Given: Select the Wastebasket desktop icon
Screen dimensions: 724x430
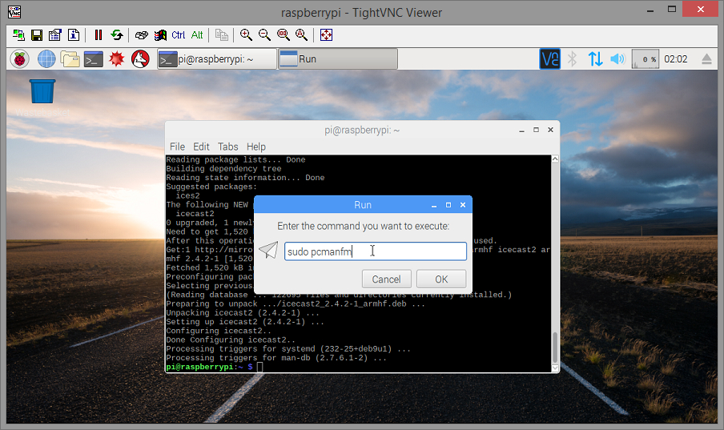Looking at the screenshot, I should [x=42, y=98].
